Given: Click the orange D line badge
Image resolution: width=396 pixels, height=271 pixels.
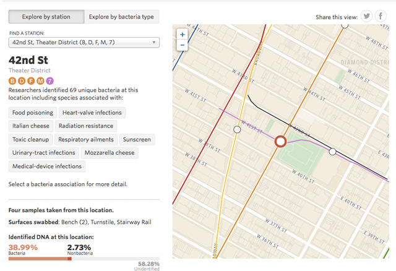Looking at the screenshot, I should click(x=22, y=80).
